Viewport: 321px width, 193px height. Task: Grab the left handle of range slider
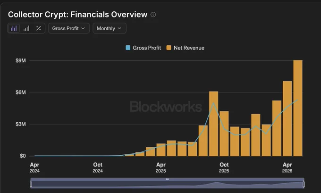(31, 184)
